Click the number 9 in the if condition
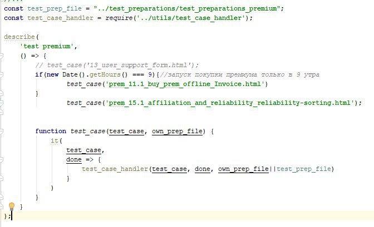Viewport: 374px width, 227px height. click(150, 74)
